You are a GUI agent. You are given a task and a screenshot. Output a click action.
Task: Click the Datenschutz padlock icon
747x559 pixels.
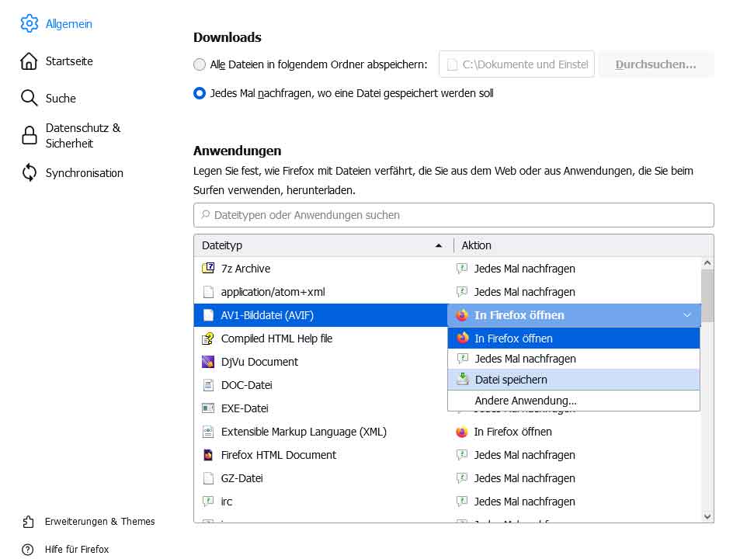[29, 135]
